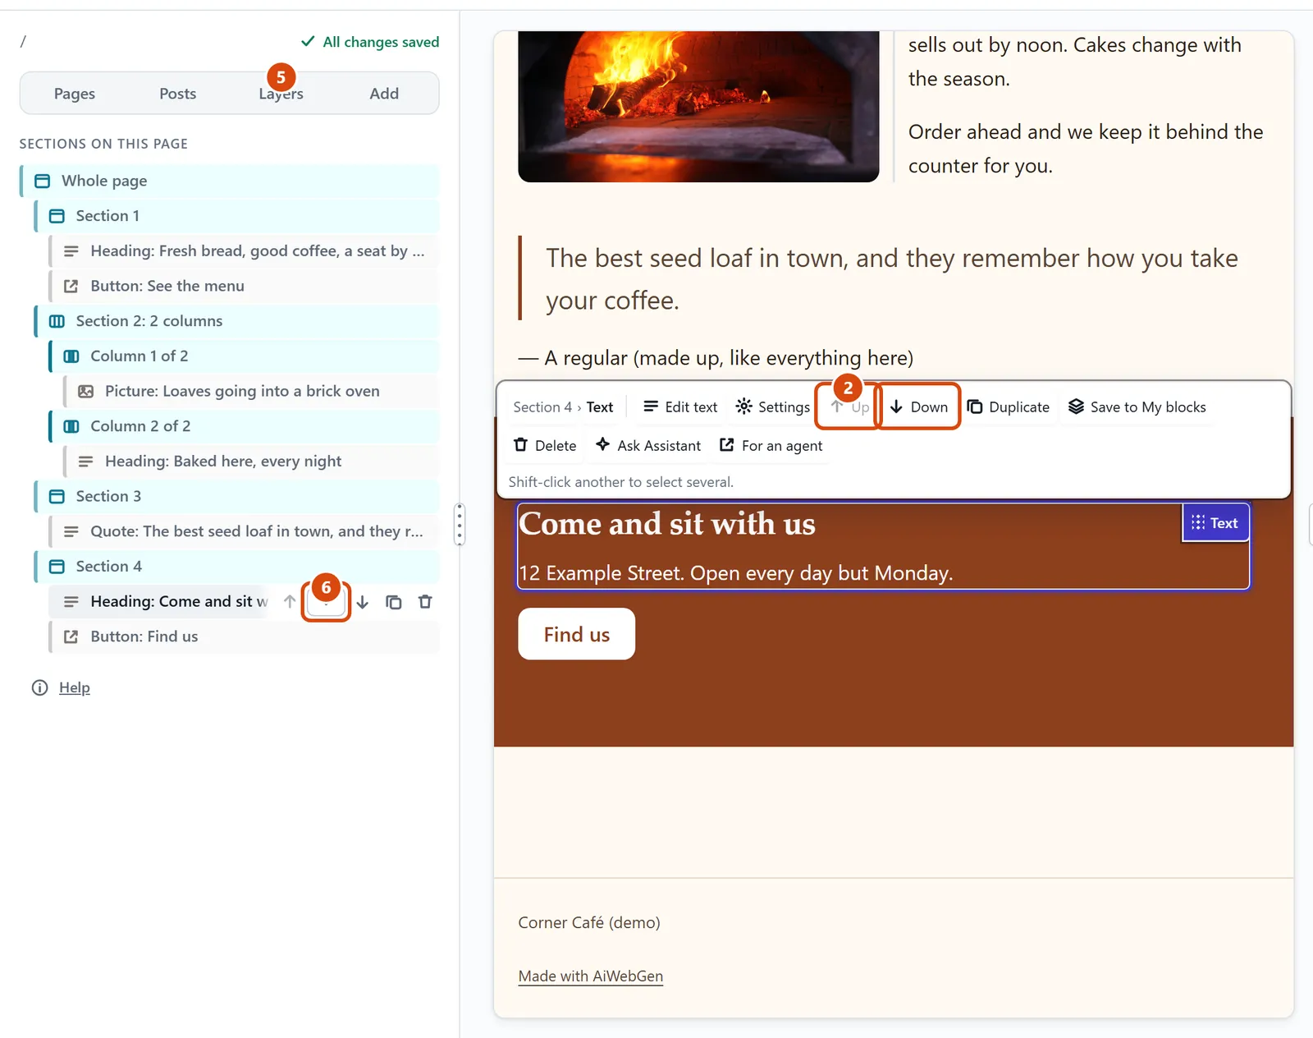1313x1038 pixels.
Task: Click the Help info icon
Action: (39, 688)
